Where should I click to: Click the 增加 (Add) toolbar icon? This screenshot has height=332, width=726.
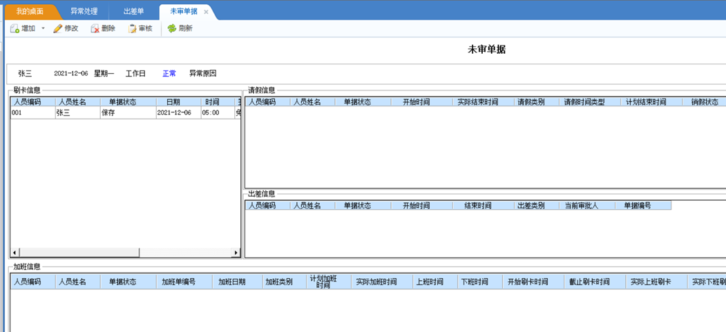[15, 29]
